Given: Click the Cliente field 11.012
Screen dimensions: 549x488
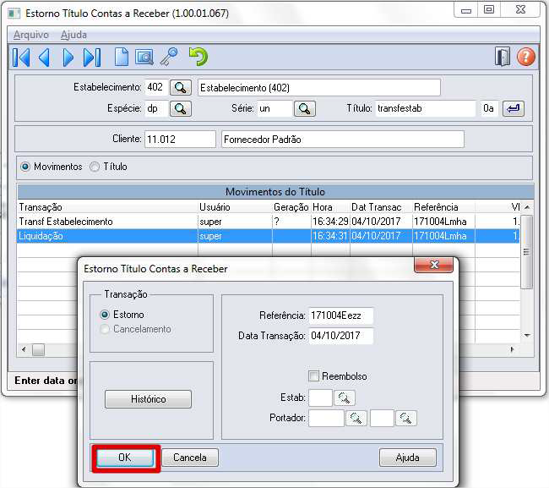Looking at the screenshot, I should tap(180, 140).
